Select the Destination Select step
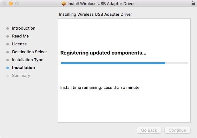197x138 pixels. coord(30,52)
